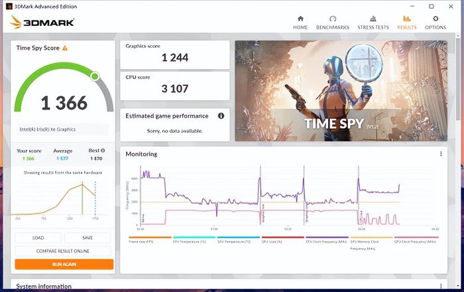
Task: Click the estimated game performance info icon
Action: tap(221, 115)
